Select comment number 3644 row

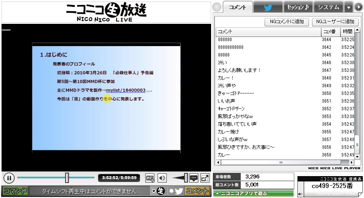285,40
